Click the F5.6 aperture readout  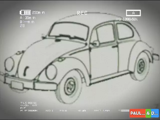pos(63,110)
